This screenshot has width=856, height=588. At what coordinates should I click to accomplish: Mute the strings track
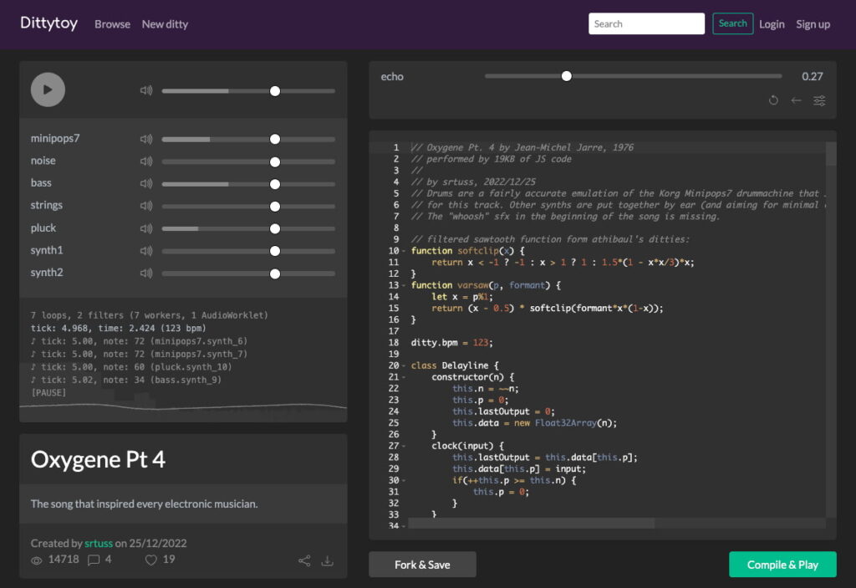145,206
